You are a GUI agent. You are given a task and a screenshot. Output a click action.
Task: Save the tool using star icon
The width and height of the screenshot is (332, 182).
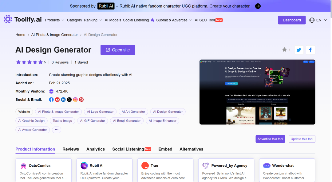284,50
